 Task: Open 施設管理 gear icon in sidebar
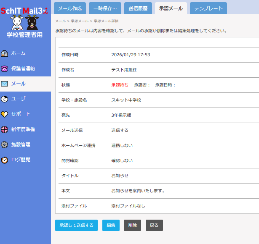pos(5,144)
